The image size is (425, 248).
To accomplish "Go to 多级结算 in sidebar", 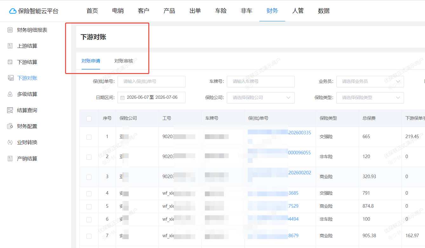I will pos(27,94).
